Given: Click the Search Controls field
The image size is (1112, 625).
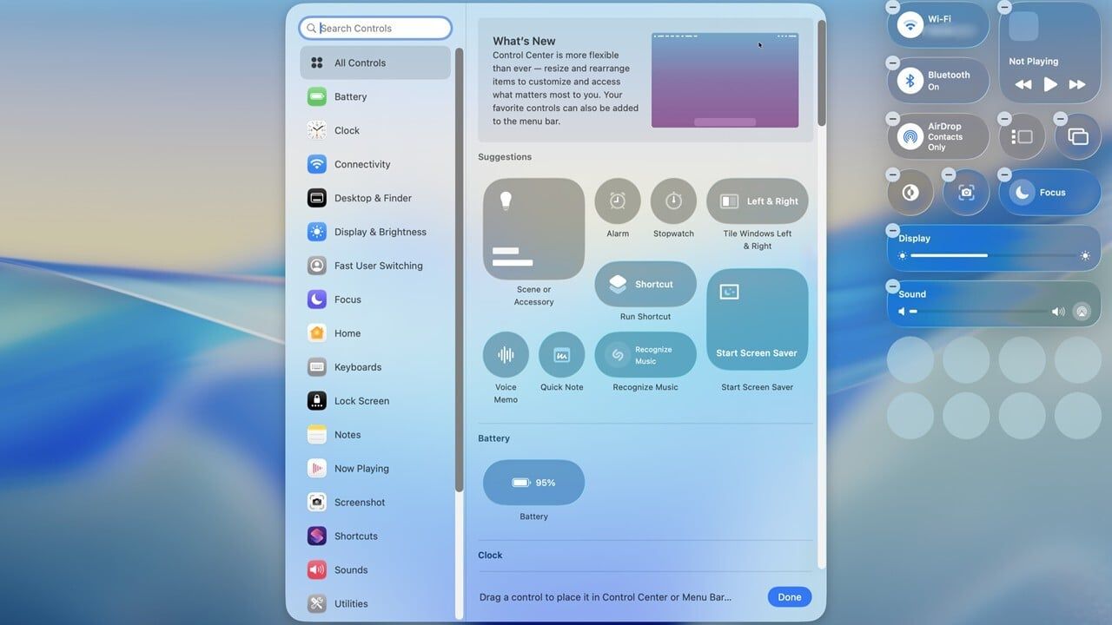Looking at the screenshot, I should tap(374, 27).
